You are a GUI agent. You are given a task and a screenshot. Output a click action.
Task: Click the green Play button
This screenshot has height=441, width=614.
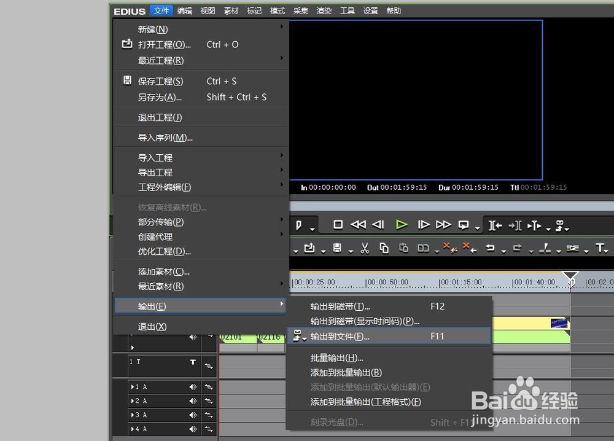pyautogui.click(x=402, y=225)
